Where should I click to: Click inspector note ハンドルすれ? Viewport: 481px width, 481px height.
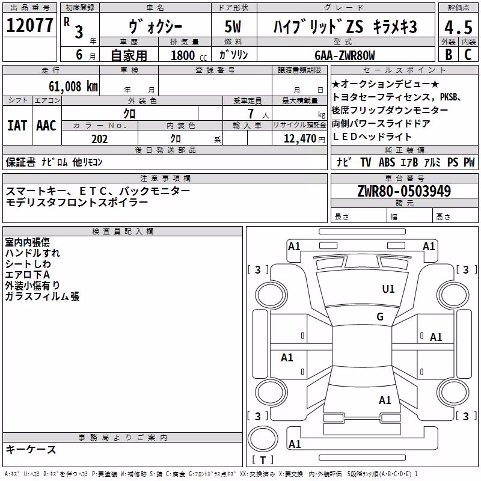pos(32,253)
